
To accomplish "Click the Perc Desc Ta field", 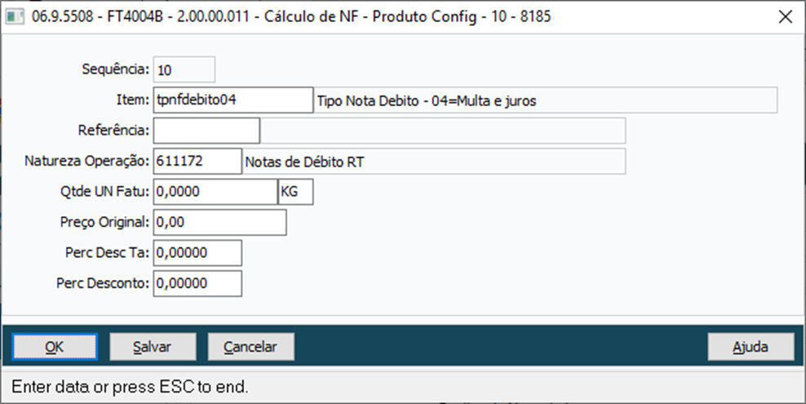I will [x=197, y=253].
